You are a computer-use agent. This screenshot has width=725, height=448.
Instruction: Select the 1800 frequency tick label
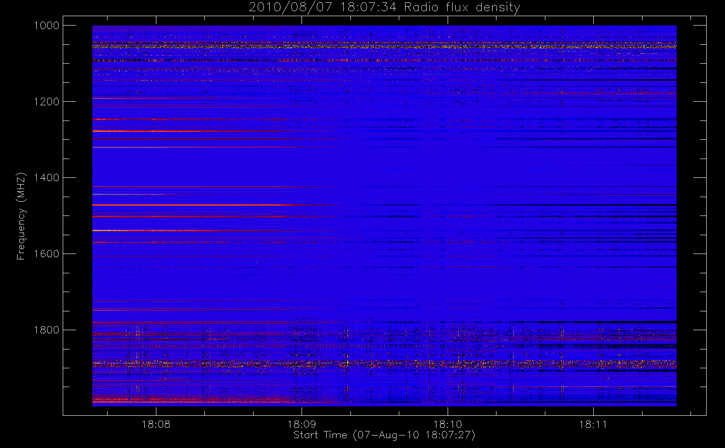47,330
